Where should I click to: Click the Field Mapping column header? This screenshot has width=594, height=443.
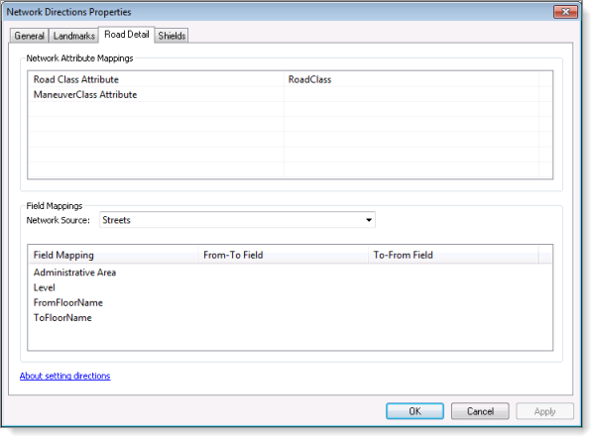coord(113,255)
